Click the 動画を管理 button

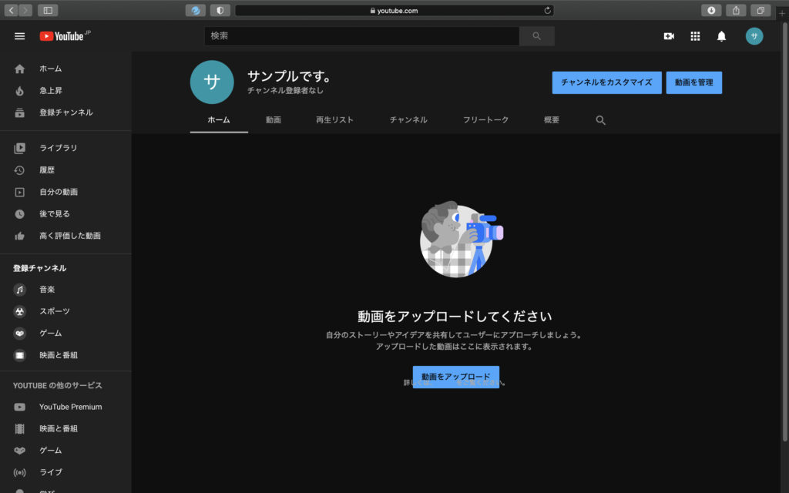tap(694, 82)
